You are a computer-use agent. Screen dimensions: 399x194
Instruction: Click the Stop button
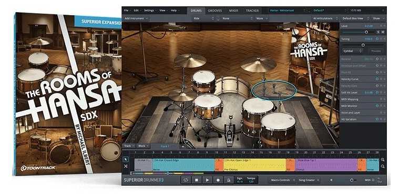tap(197, 180)
